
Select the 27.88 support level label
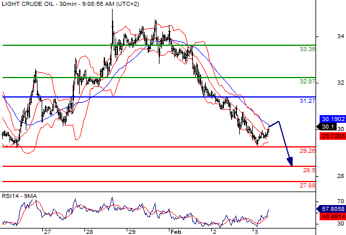307,185
